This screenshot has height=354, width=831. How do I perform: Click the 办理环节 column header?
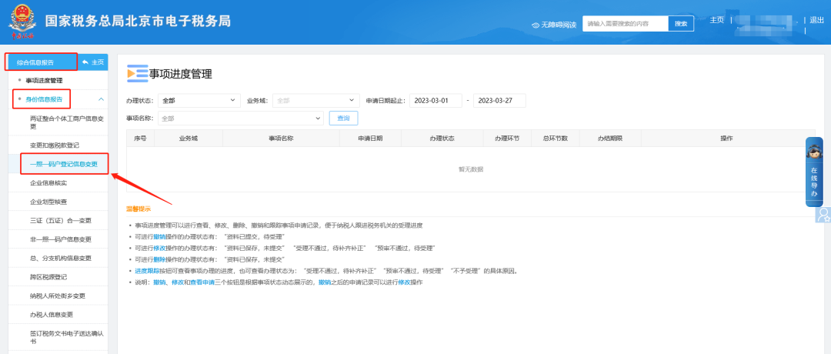(x=506, y=139)
